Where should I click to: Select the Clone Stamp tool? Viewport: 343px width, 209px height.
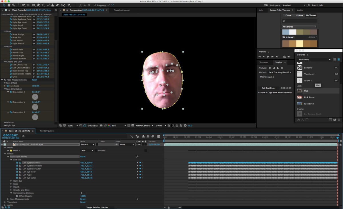pos(53,5)
